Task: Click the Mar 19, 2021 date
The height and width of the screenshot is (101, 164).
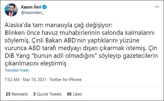Action: 34,80
